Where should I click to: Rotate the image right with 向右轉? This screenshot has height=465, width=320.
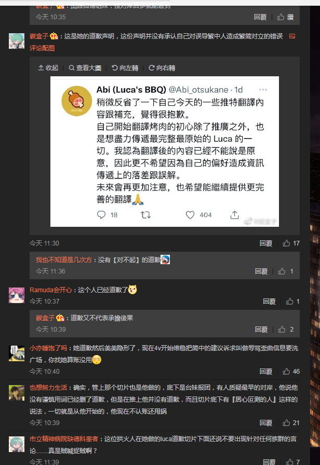click(162, 68)
